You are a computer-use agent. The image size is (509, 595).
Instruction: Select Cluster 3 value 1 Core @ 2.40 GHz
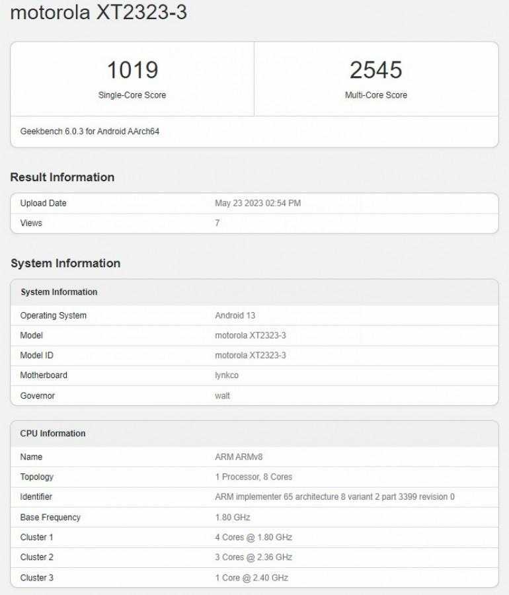pyautogui.click(x=251, y=578)
